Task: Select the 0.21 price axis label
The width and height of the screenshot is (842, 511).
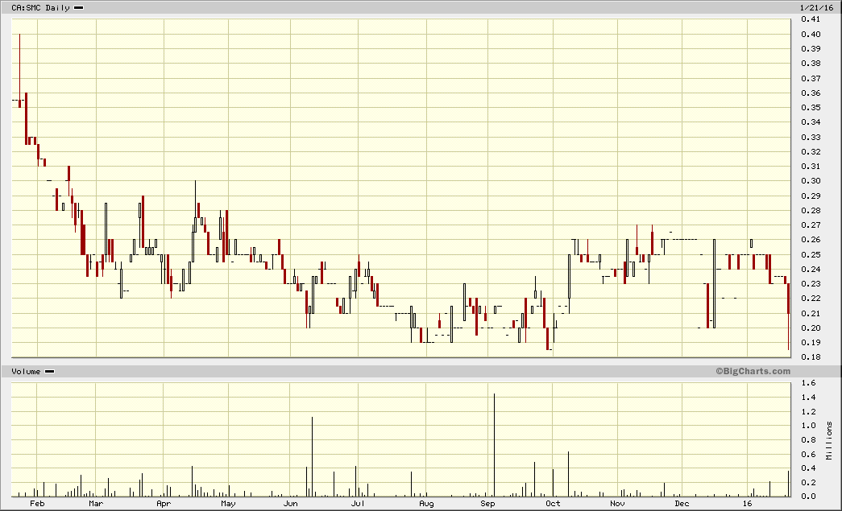Action: (811, 314)
